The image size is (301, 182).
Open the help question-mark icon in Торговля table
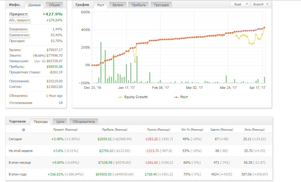click(23, 130)
